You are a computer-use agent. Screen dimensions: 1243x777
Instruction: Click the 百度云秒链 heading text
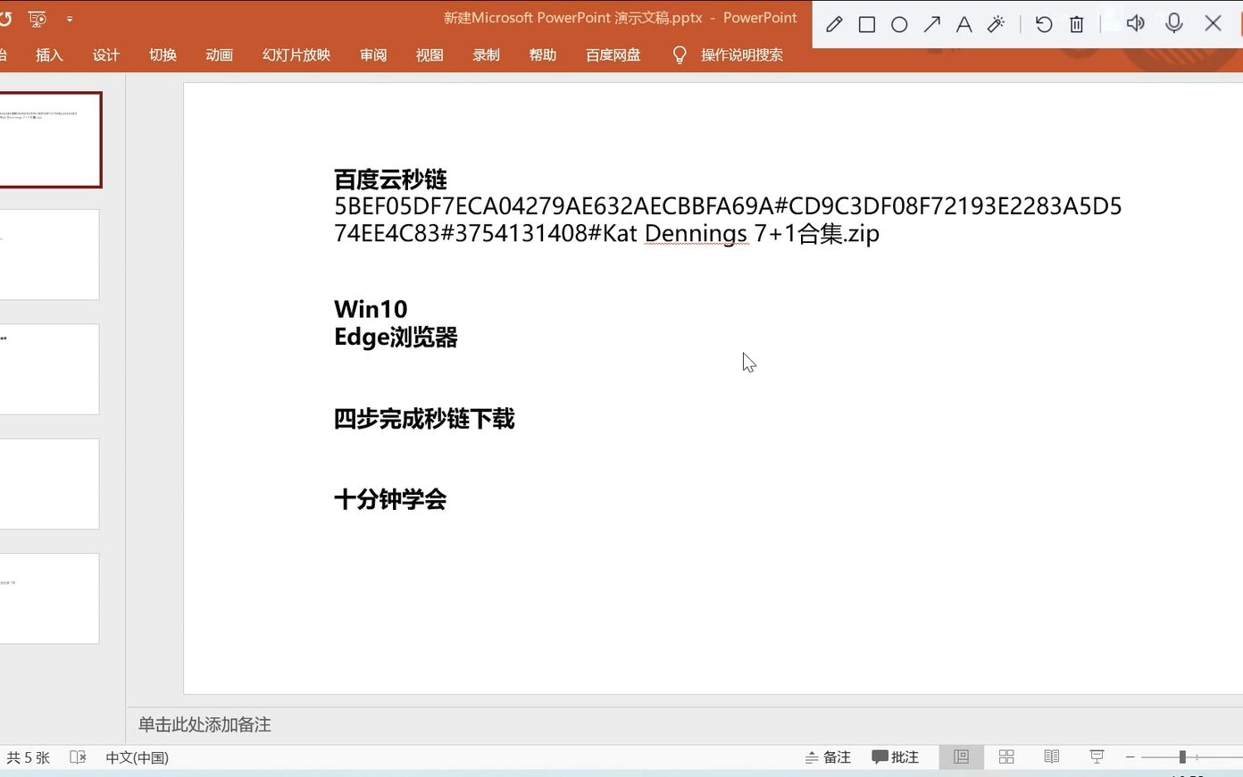click(x=390, y=180)
